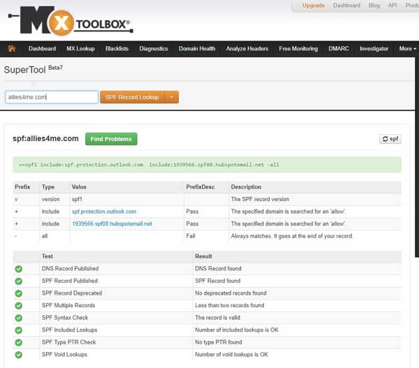Click the Upgrade link at top
This screenshot has height=368, width=419.
coord(313,6)
